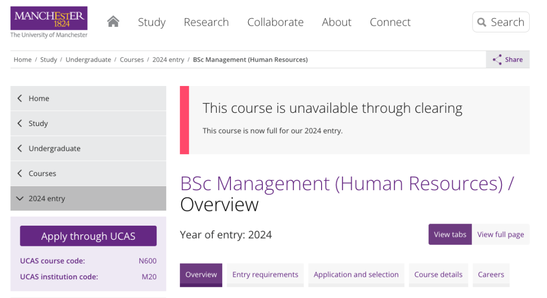Follow the Study breadcrumb link
This screenshot has width=547, height=298.
click(49, 60)
